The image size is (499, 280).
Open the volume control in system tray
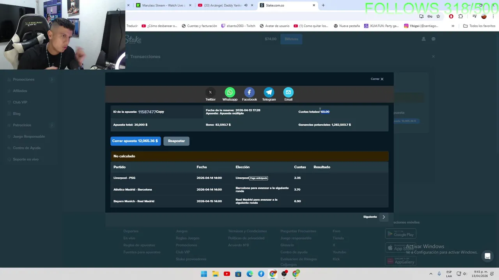click(465, 274)
